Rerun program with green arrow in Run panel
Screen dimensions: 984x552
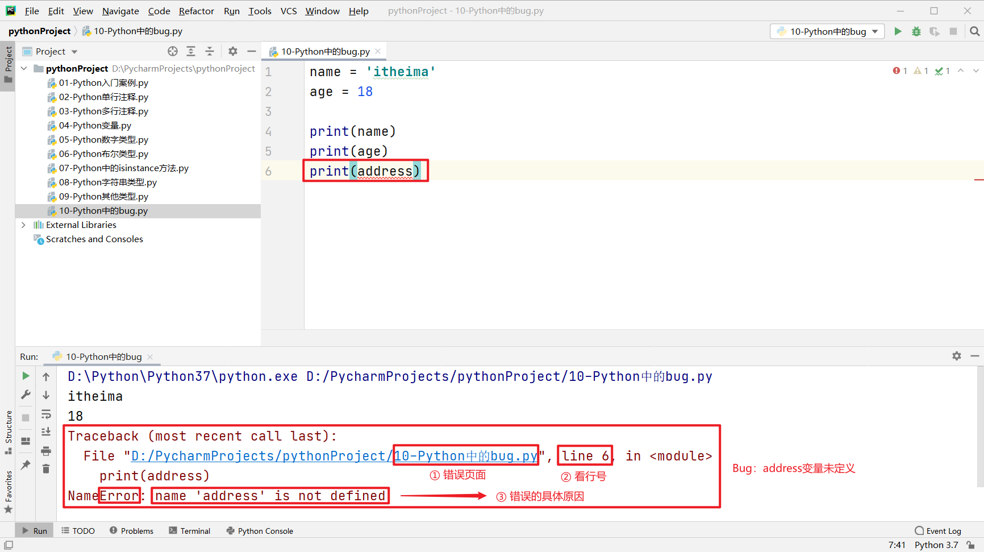[26, 376]
